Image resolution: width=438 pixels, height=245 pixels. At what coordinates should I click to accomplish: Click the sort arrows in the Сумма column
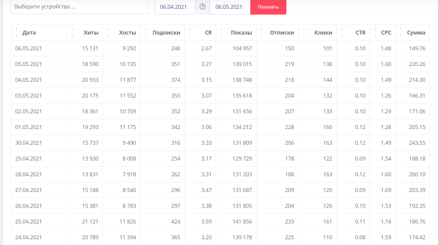(401, 32)
